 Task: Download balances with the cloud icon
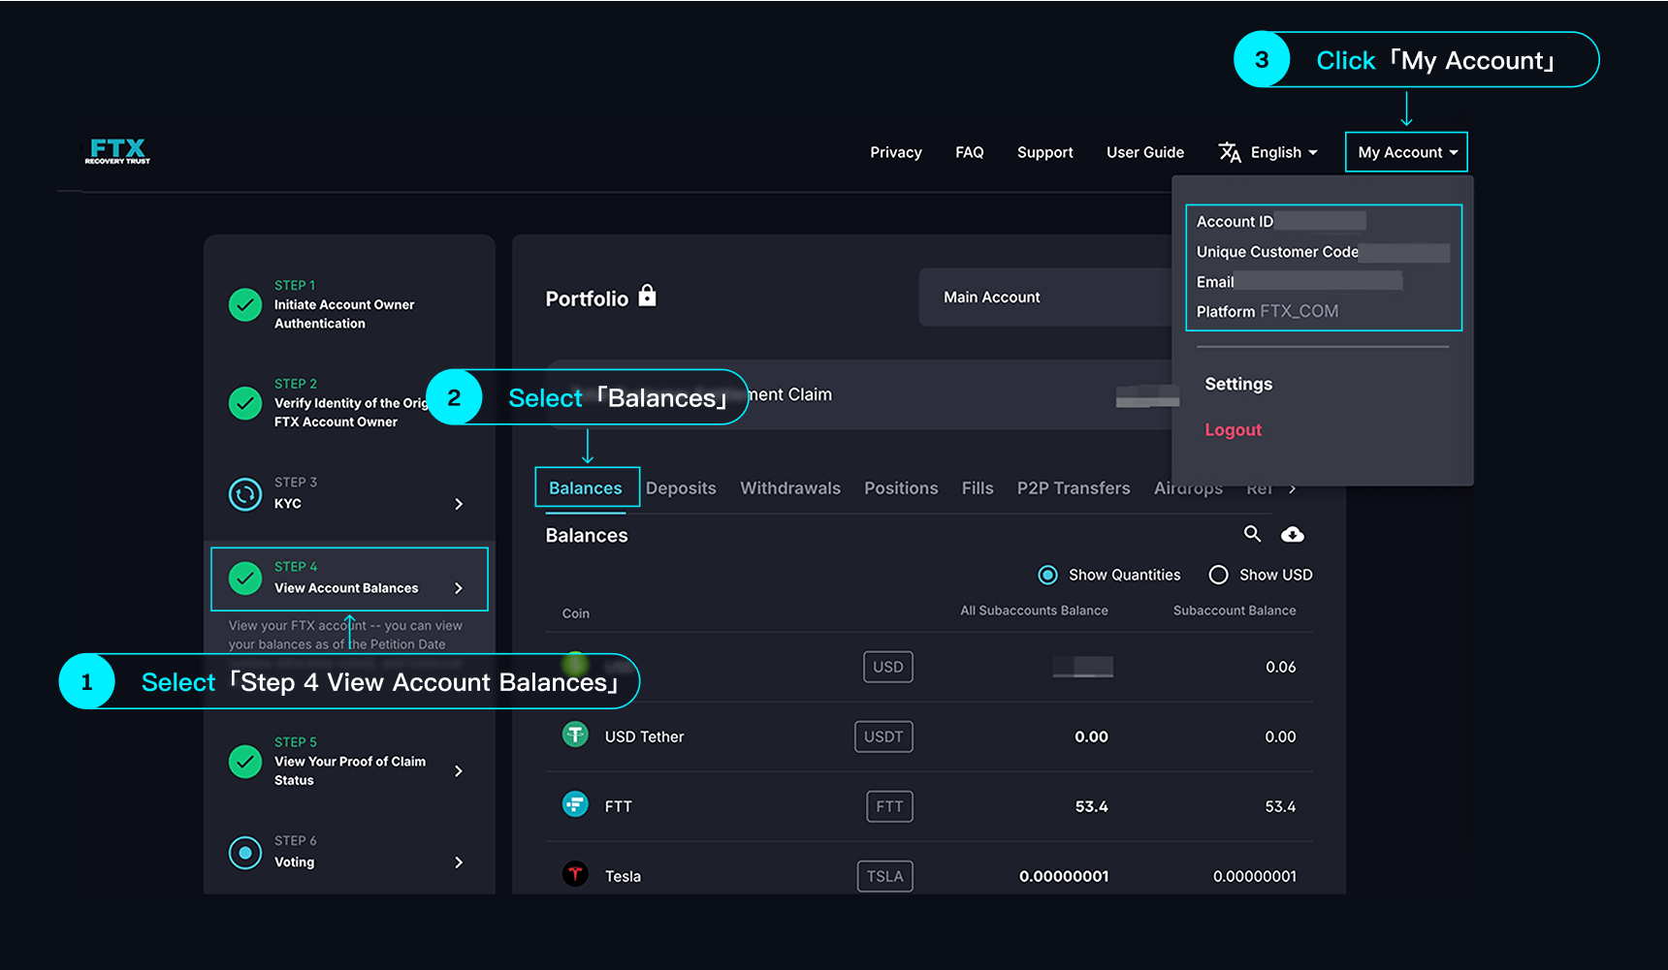(x=1293, y=534)
